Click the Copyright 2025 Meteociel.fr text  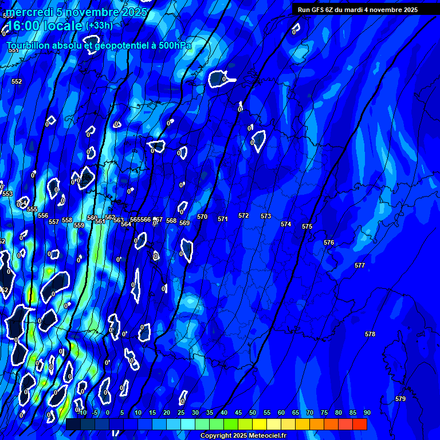point(243,436)
